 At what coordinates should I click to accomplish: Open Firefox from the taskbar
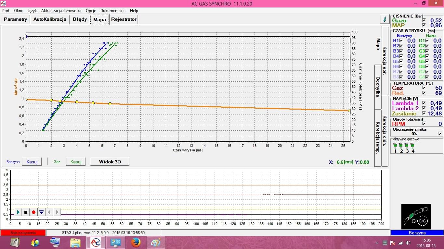point(136,242)
